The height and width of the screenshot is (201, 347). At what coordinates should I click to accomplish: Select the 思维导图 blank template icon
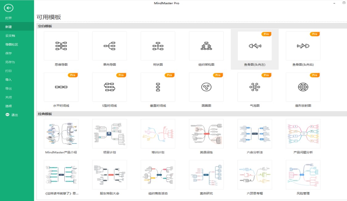point(61,46)
